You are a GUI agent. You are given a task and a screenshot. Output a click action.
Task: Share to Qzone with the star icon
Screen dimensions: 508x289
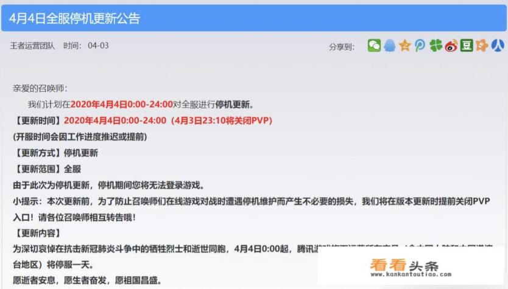(404, 46)
